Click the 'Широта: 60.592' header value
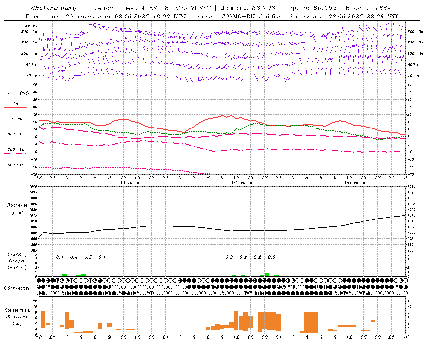Image resolution: width=425 pixels, height=340 pixels. coord(310,8)
